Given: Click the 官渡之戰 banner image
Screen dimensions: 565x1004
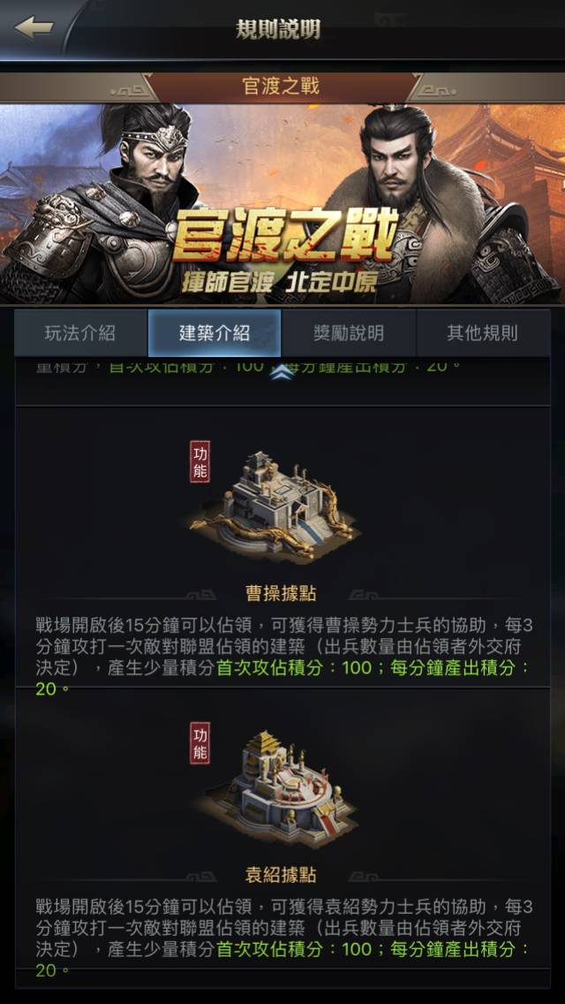Looking at the screenshot, I should [x=282, y=203].
